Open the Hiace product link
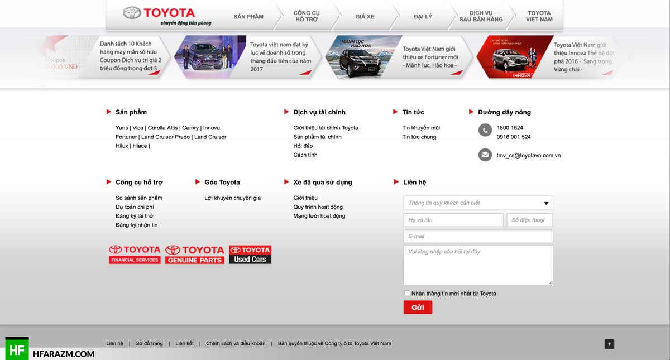 (140, 146)
